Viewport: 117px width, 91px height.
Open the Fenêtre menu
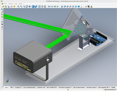click(20, 4)
